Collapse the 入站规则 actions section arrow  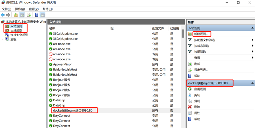click(252, 28)
